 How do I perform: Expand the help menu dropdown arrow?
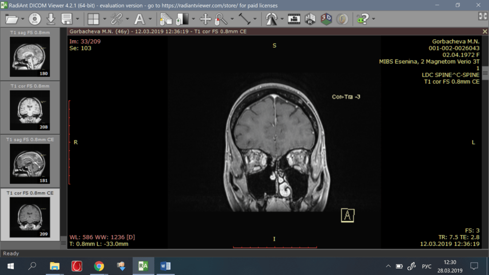(x=373, y=19)
